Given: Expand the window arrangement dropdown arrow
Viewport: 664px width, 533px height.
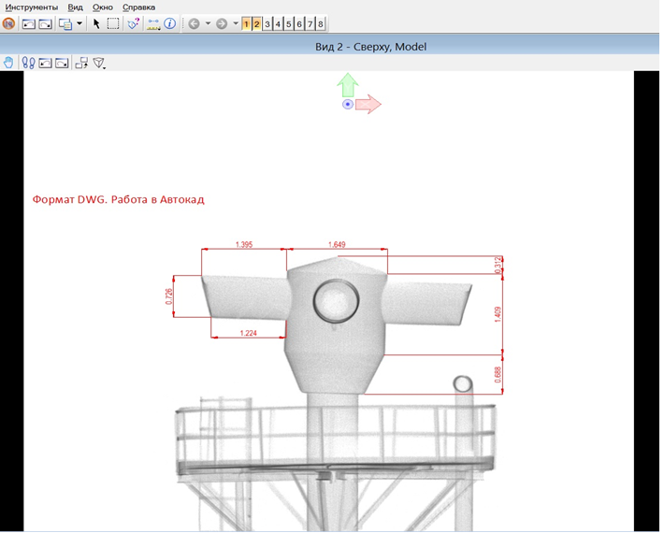Looking at the screenshot, I should (x=79, y=23).
